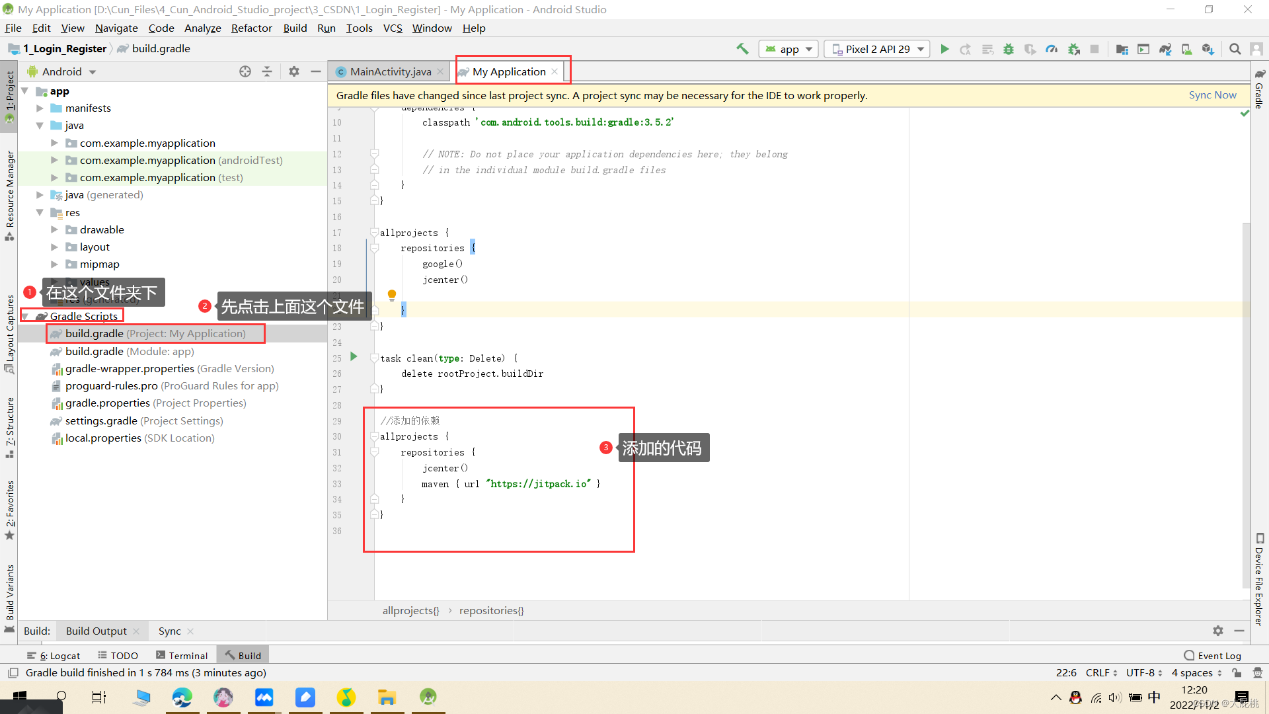Click the allprojects breadcrumb below the editor
Viewport: 1269px width, 714px height.
click(x=410, y=610)
